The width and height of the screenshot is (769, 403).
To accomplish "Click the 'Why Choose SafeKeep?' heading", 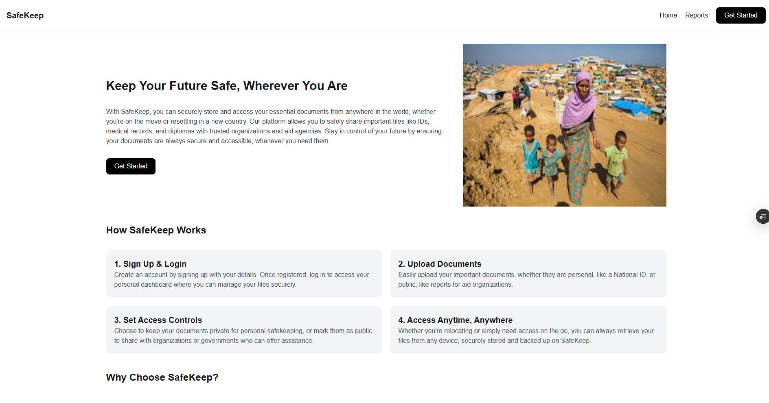I will (162, 377).
